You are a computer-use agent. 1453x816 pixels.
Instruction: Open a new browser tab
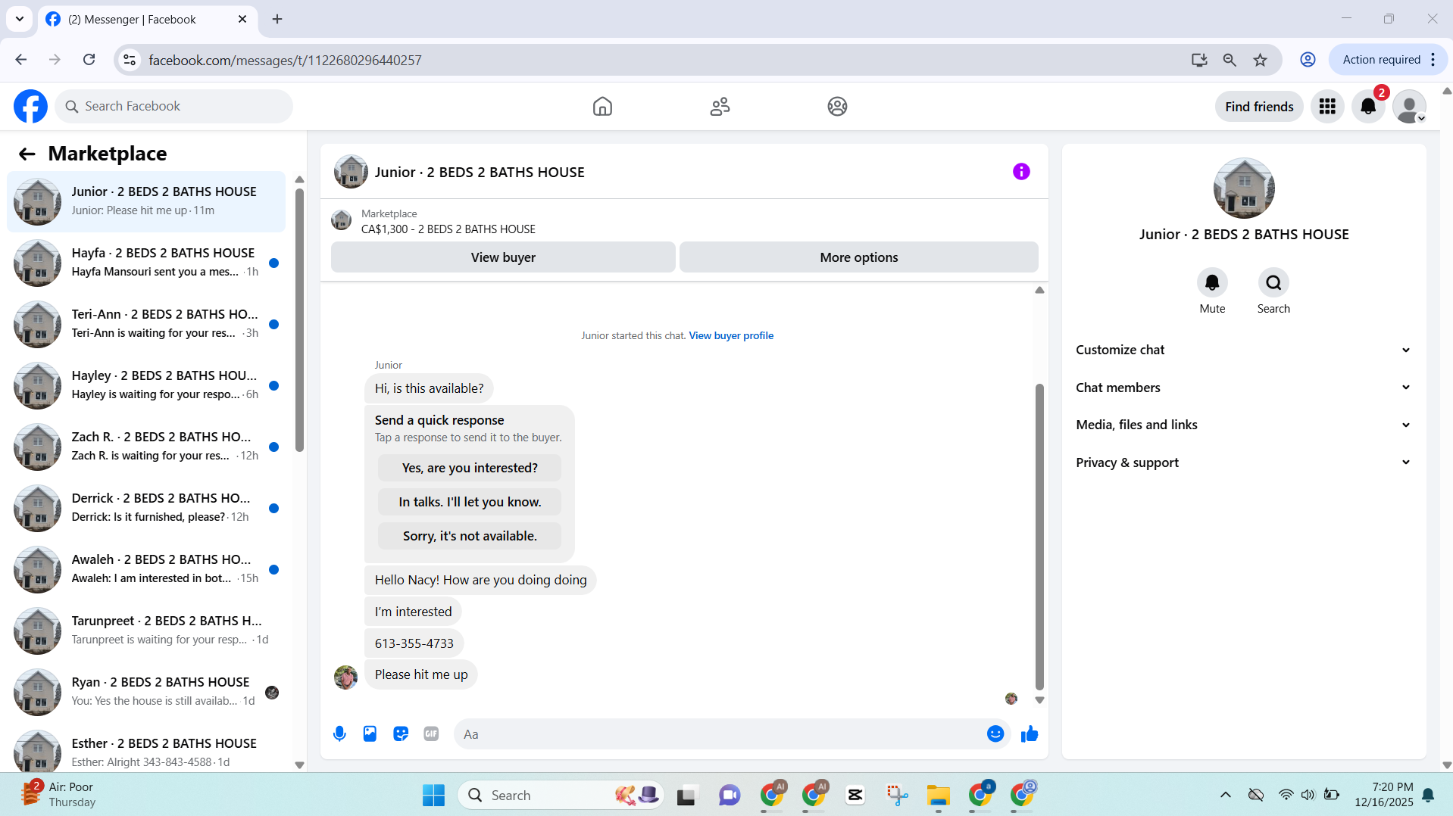point(277,20)
